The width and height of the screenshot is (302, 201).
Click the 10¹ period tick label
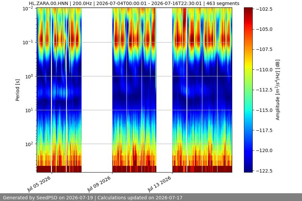pos(29,110)
